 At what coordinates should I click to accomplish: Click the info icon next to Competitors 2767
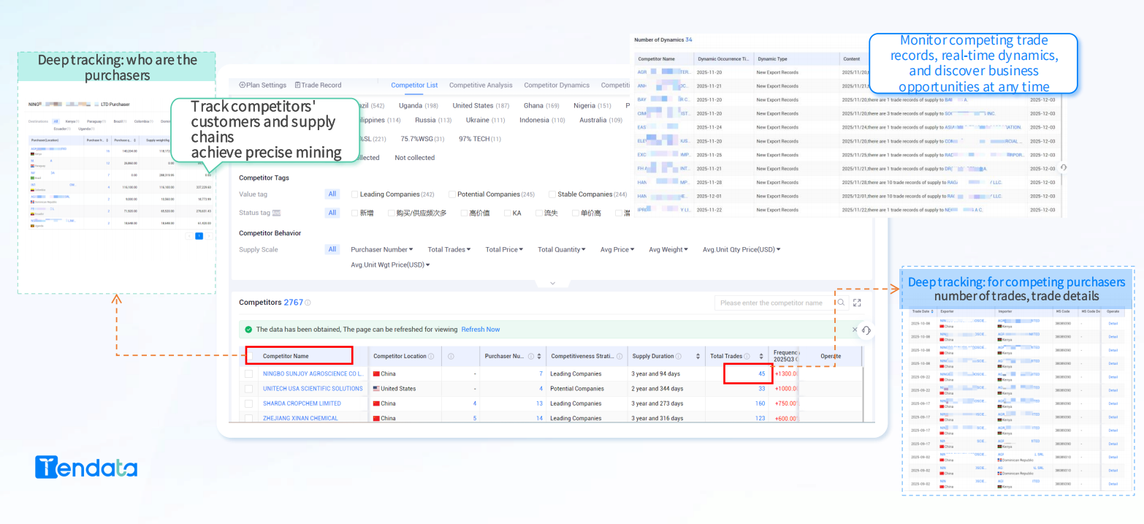tap(307, 302)
